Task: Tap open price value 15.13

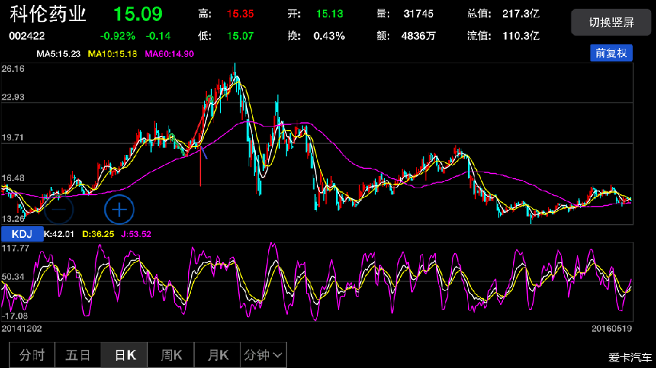Action: (329, 14)
